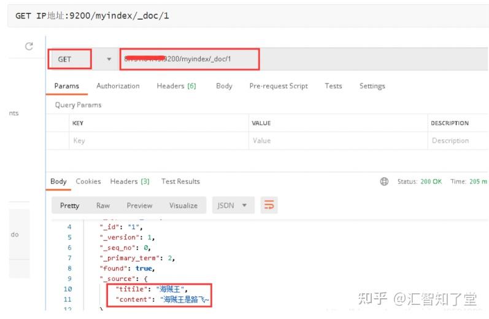Image resolution: width=489 pixels, height=319 pixels.
Task: Click the Description input cell
Action: pos(458,141)
